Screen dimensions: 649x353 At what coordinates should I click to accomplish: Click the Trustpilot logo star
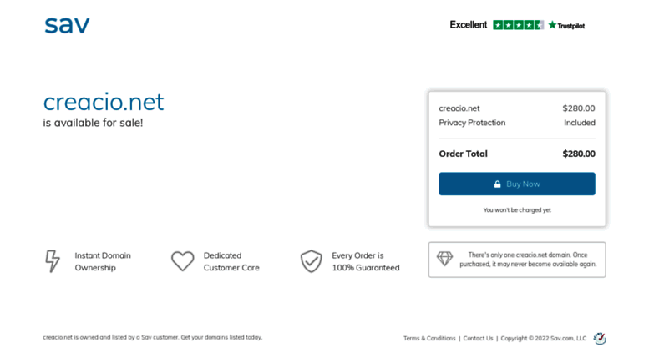tap(552, 25)
